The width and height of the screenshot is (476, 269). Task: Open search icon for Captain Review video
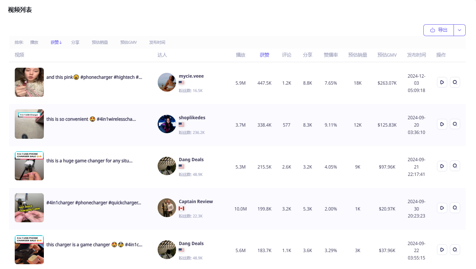pyautogui.click(x=455, y=208)
